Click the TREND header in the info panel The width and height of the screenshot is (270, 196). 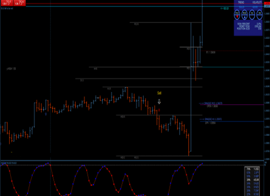pyautogui.click(x=241, y=2)
